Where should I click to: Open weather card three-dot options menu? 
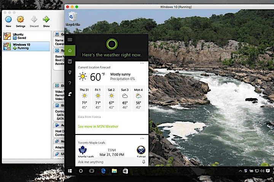coord(142,63)
